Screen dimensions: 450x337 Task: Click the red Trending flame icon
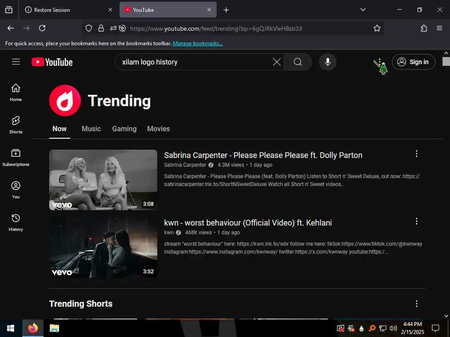(x=65, y=100)
